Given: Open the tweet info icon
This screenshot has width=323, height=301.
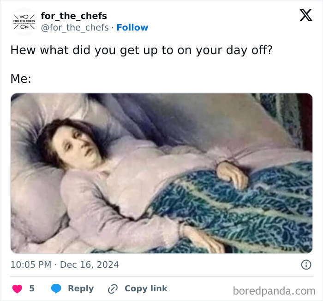Looking at the screenshot, I should click(306, 264).
